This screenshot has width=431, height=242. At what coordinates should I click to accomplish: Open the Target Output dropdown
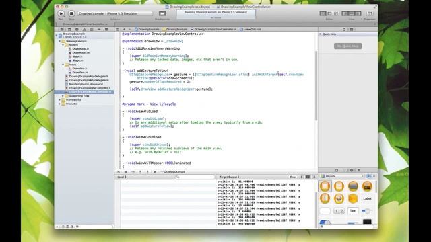click(x=229, y=177)
